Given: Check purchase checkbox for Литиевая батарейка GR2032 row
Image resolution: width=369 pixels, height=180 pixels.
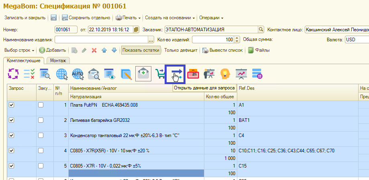Looking at the screenshot, I should [x=41, y=120].
